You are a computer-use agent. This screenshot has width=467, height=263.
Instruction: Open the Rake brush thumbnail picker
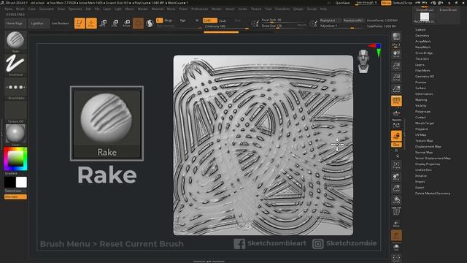[15, 40]
